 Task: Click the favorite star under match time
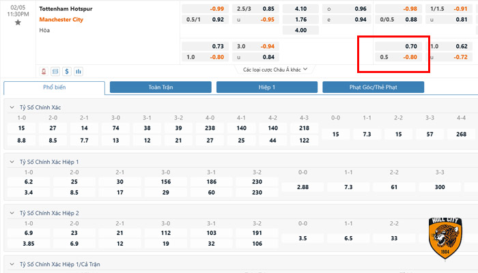(x=18, y=23)
